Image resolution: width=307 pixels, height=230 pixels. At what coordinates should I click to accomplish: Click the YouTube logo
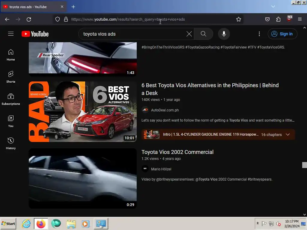click(x=35, y=34)
